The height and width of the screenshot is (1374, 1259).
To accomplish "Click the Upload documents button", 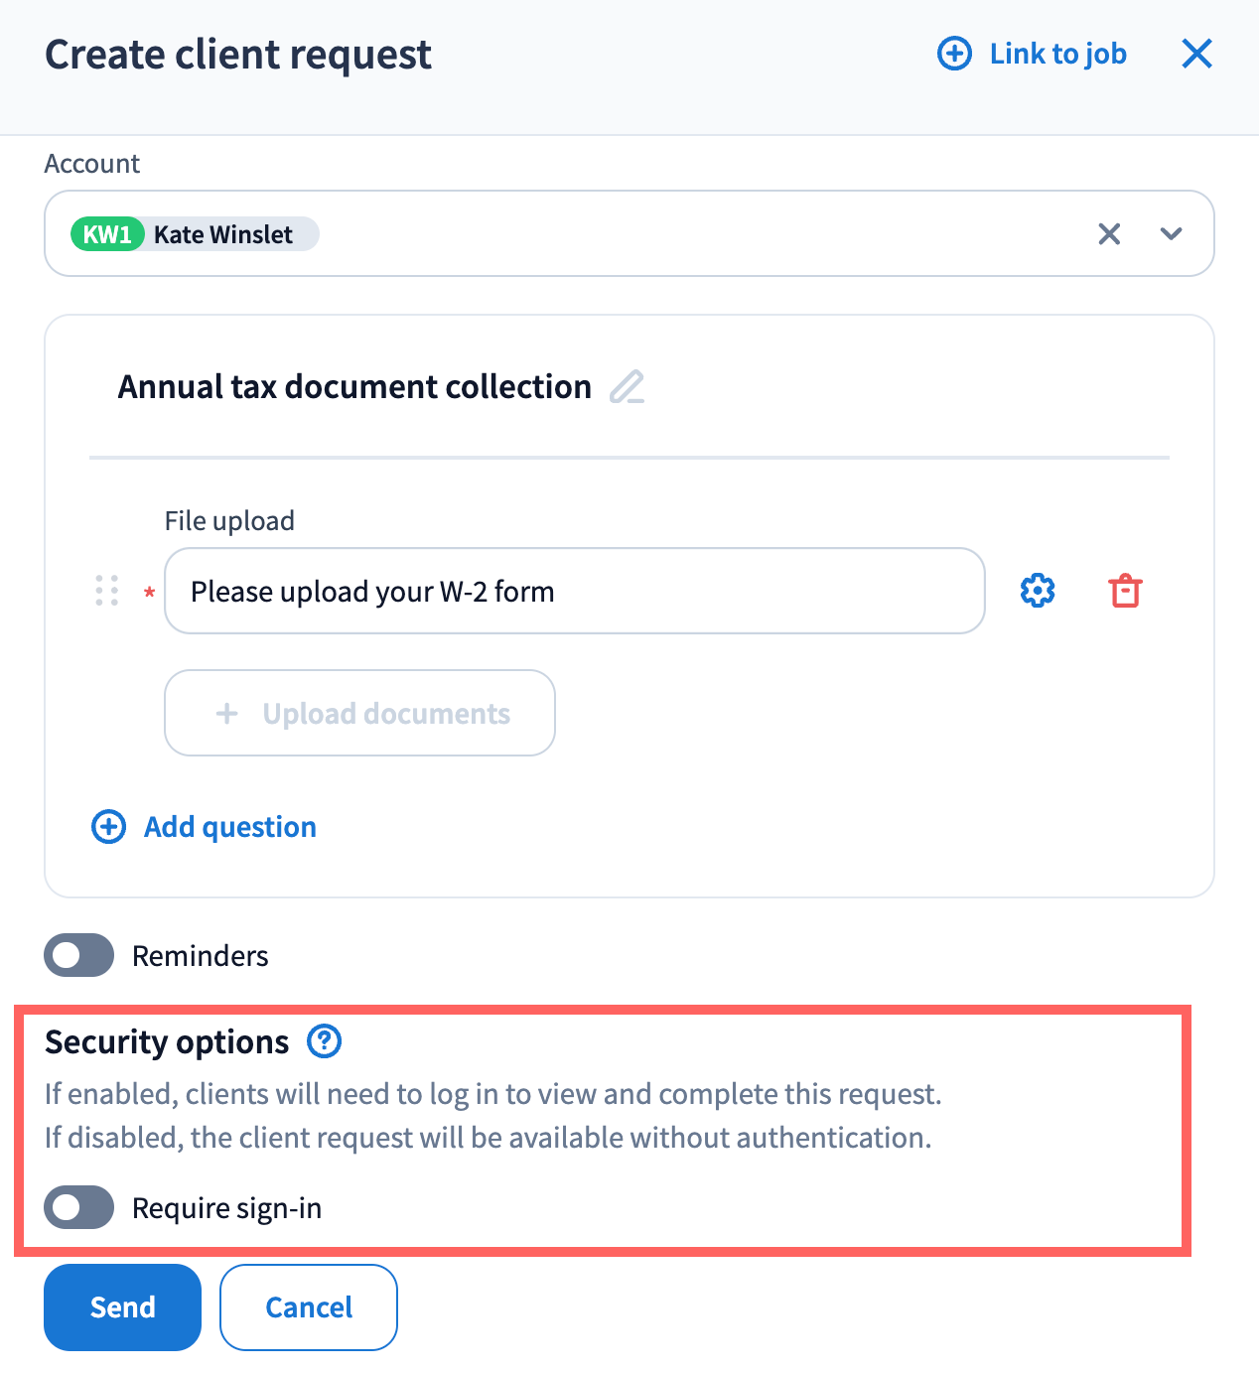I will [x=359, y=713].
